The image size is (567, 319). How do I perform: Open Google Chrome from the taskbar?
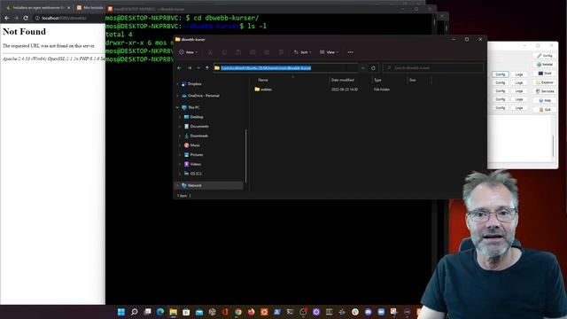(238, 312)
